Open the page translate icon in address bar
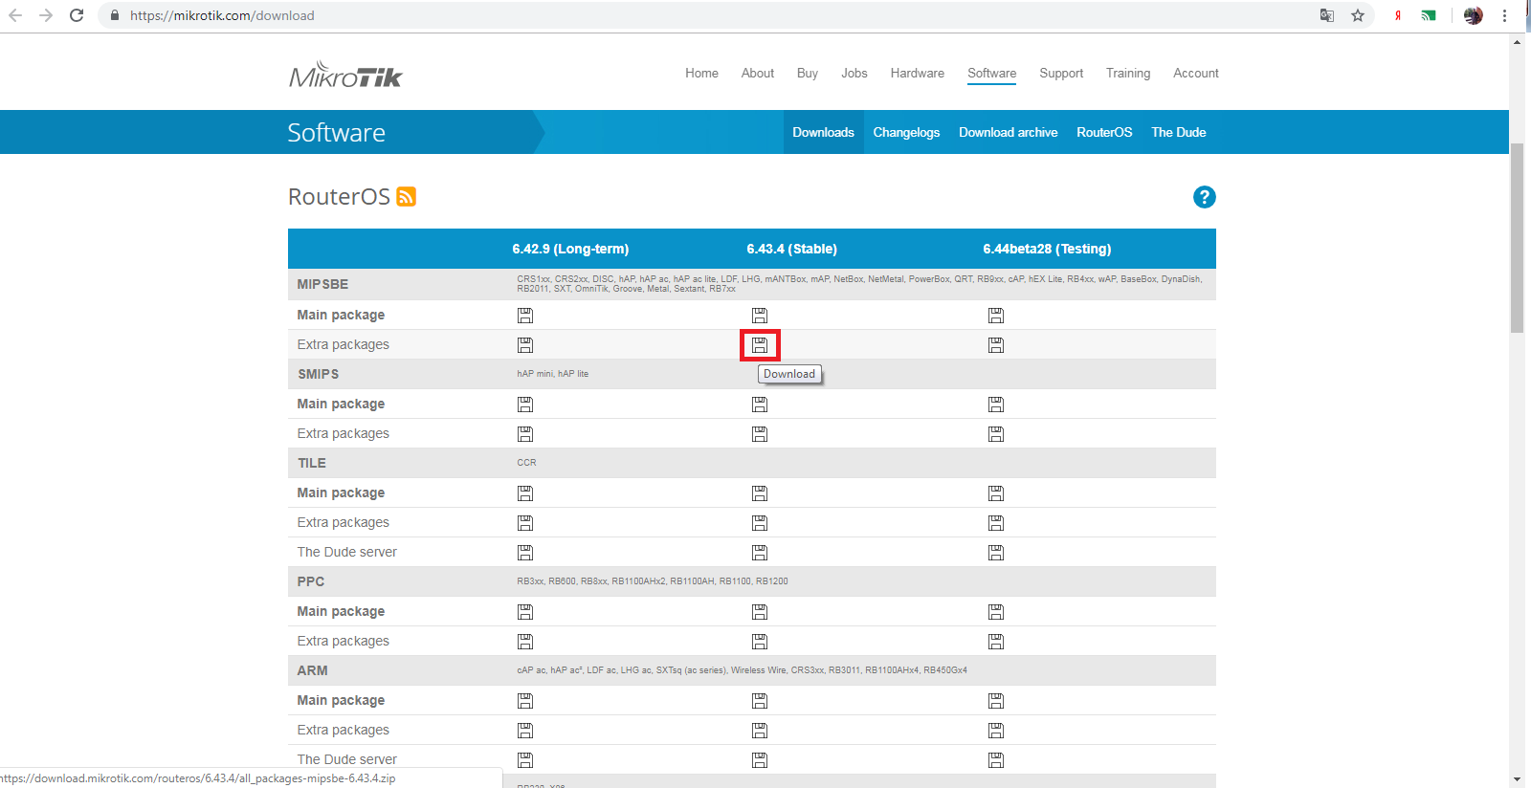 point(1327,15)
